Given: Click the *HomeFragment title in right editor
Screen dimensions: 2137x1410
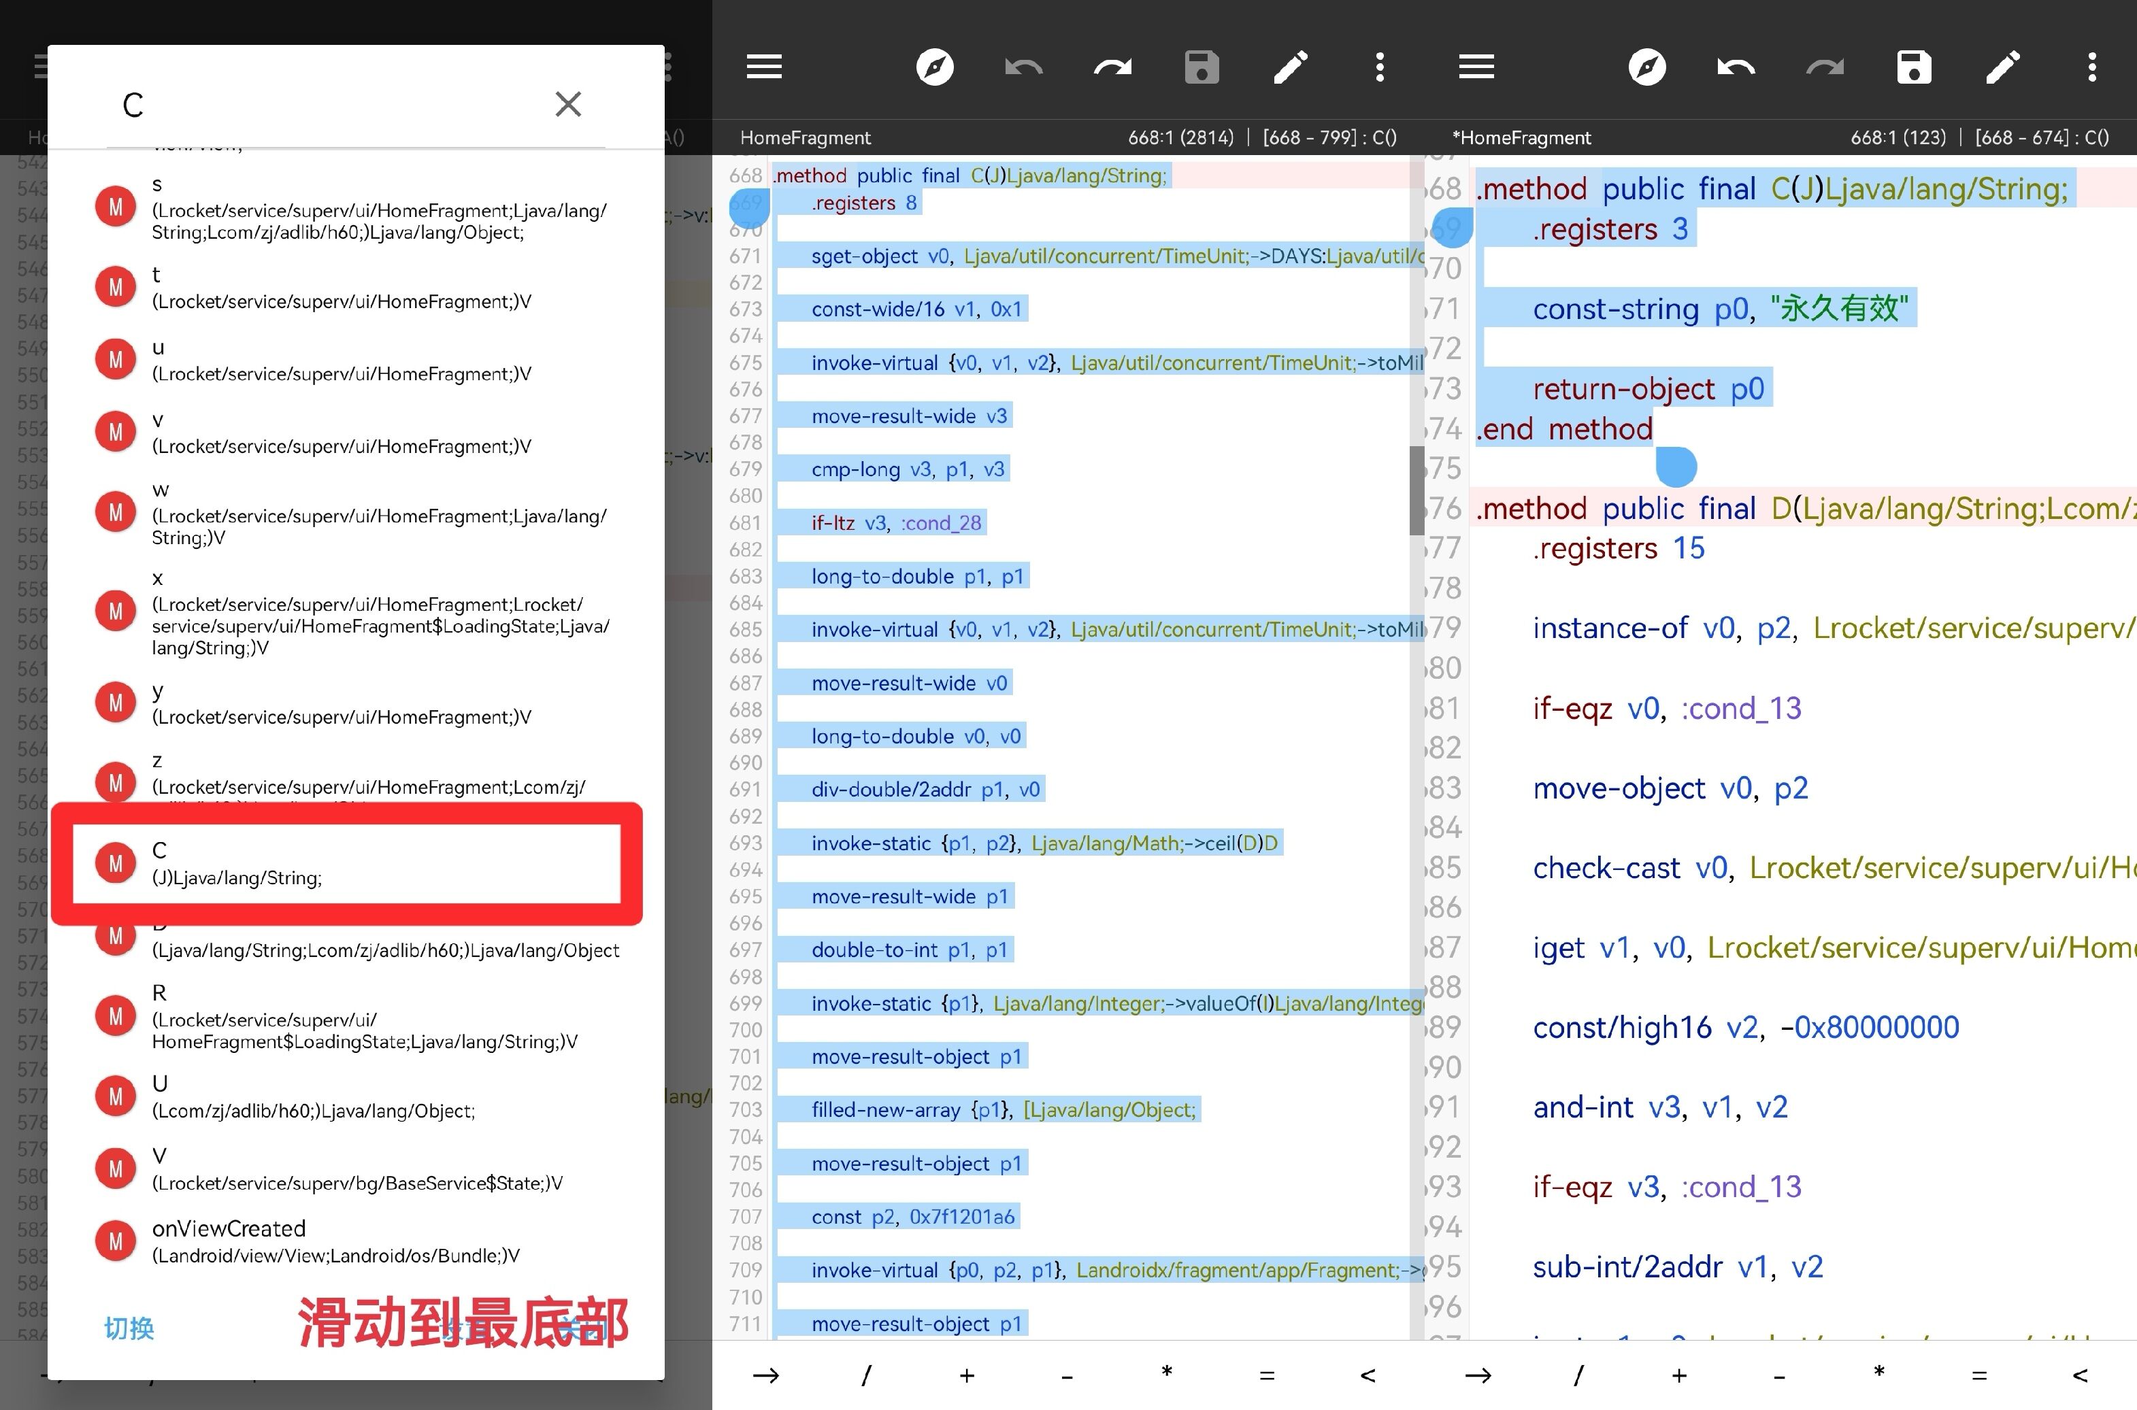Looking at the screenshot, I should coord(1522,137).
